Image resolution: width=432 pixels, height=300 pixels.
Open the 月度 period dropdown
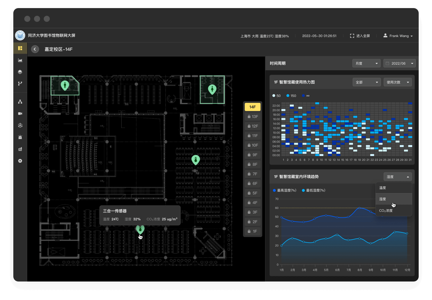coord(366,63)
